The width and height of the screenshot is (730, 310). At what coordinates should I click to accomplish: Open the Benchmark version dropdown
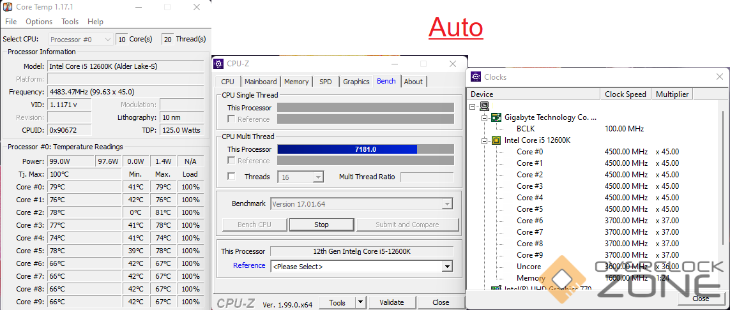(361, 203)
